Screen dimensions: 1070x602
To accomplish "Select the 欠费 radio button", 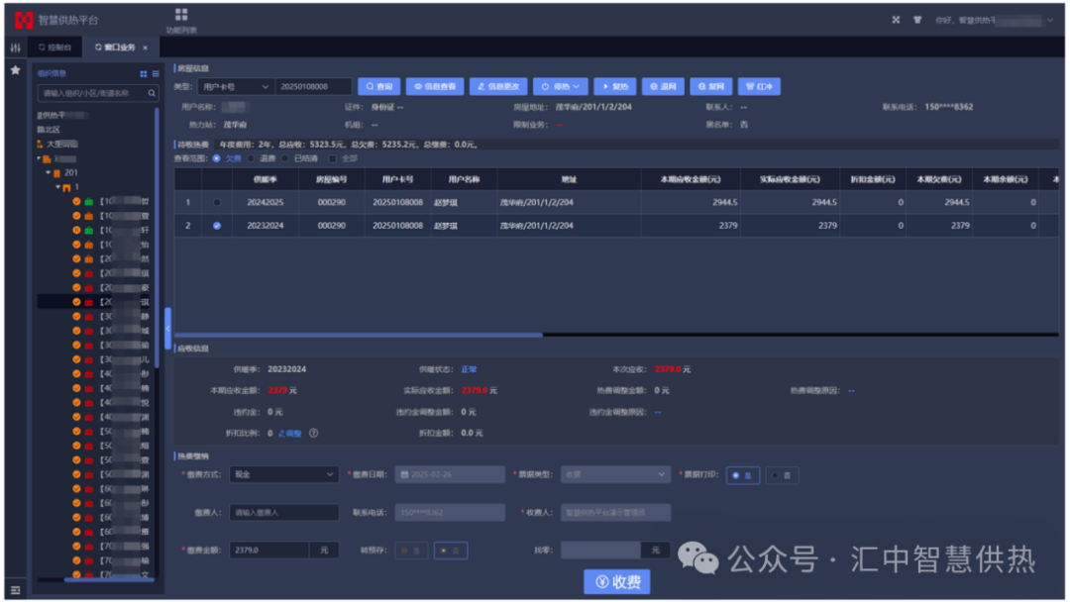I will (x=216, y=158).
